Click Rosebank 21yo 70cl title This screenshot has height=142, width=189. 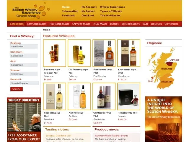coord(52,114)
